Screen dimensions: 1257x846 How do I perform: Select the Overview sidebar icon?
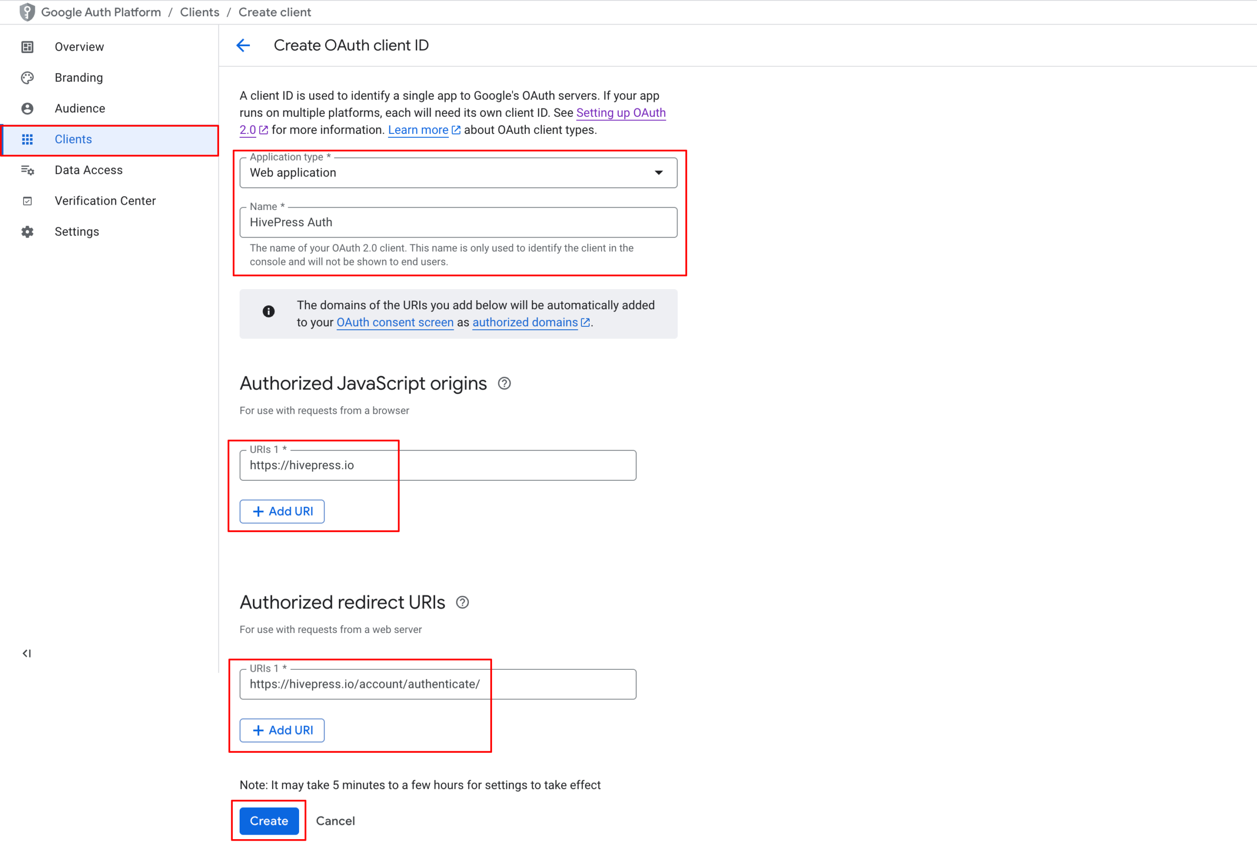pyautogui.click(x=27, y=47)
